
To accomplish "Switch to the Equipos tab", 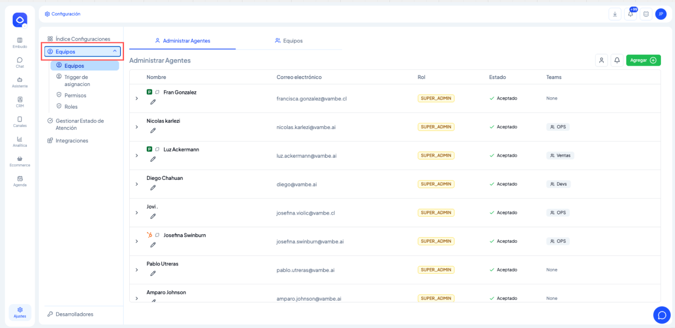I will [289, 41].
